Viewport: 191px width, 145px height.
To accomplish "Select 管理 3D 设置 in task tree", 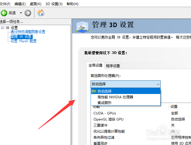I will coord(22,37).
